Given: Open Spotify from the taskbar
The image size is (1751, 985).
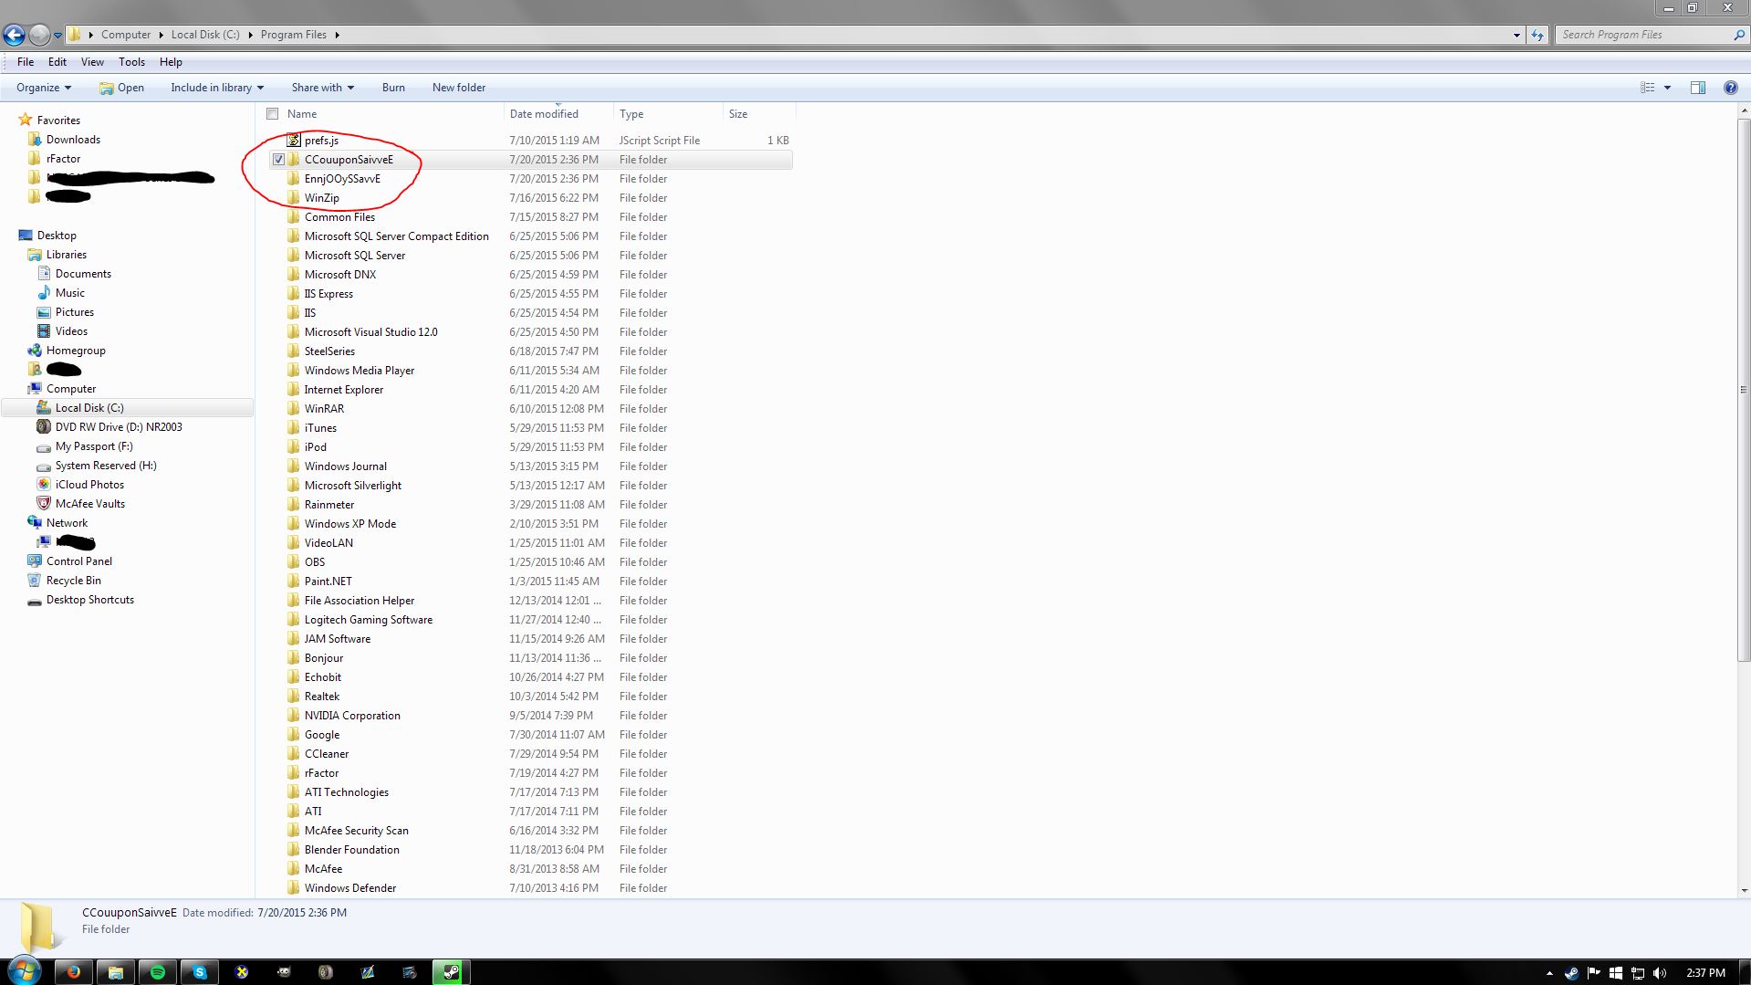Looking at the screenshot, I should pyautogui.click(x=158, y=972).
